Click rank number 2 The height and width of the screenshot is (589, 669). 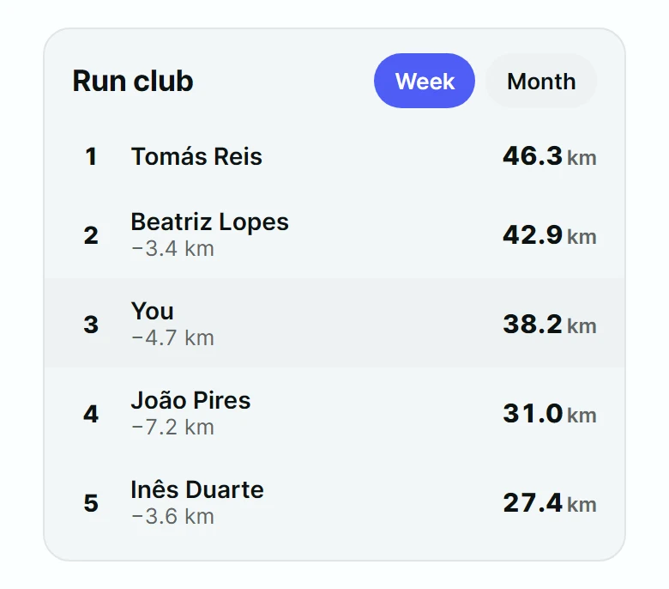(91, 235)
